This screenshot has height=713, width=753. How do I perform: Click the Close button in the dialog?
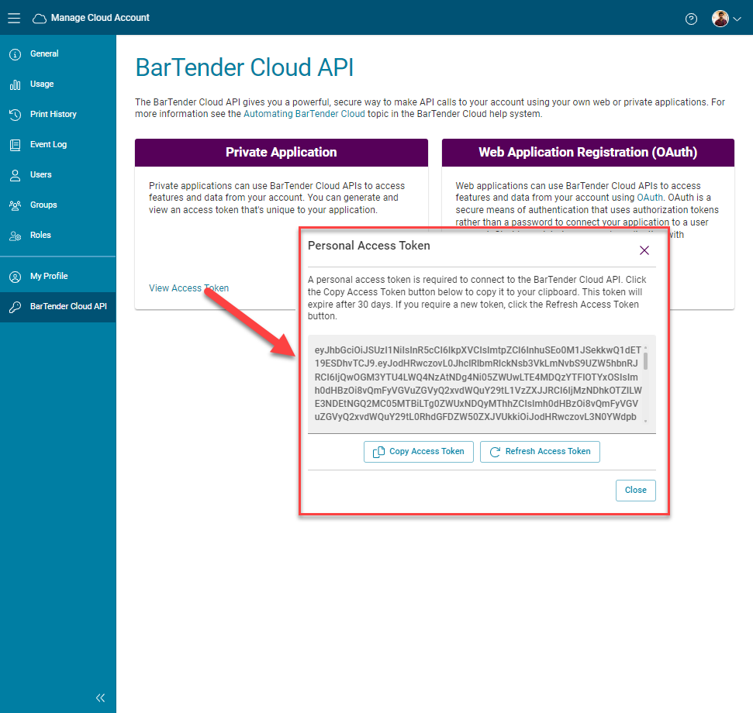point(635,491)
